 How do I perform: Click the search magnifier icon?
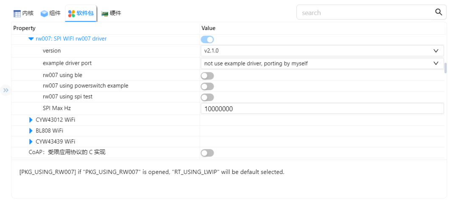tap(438, 12)
